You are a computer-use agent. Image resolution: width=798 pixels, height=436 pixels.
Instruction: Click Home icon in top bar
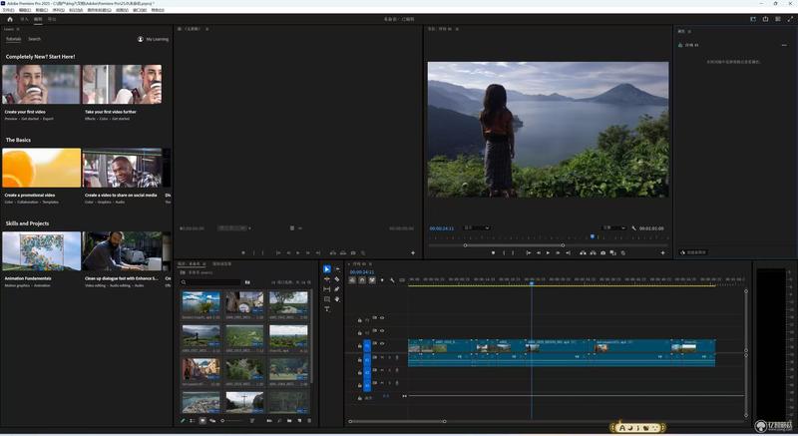(10, 19)
